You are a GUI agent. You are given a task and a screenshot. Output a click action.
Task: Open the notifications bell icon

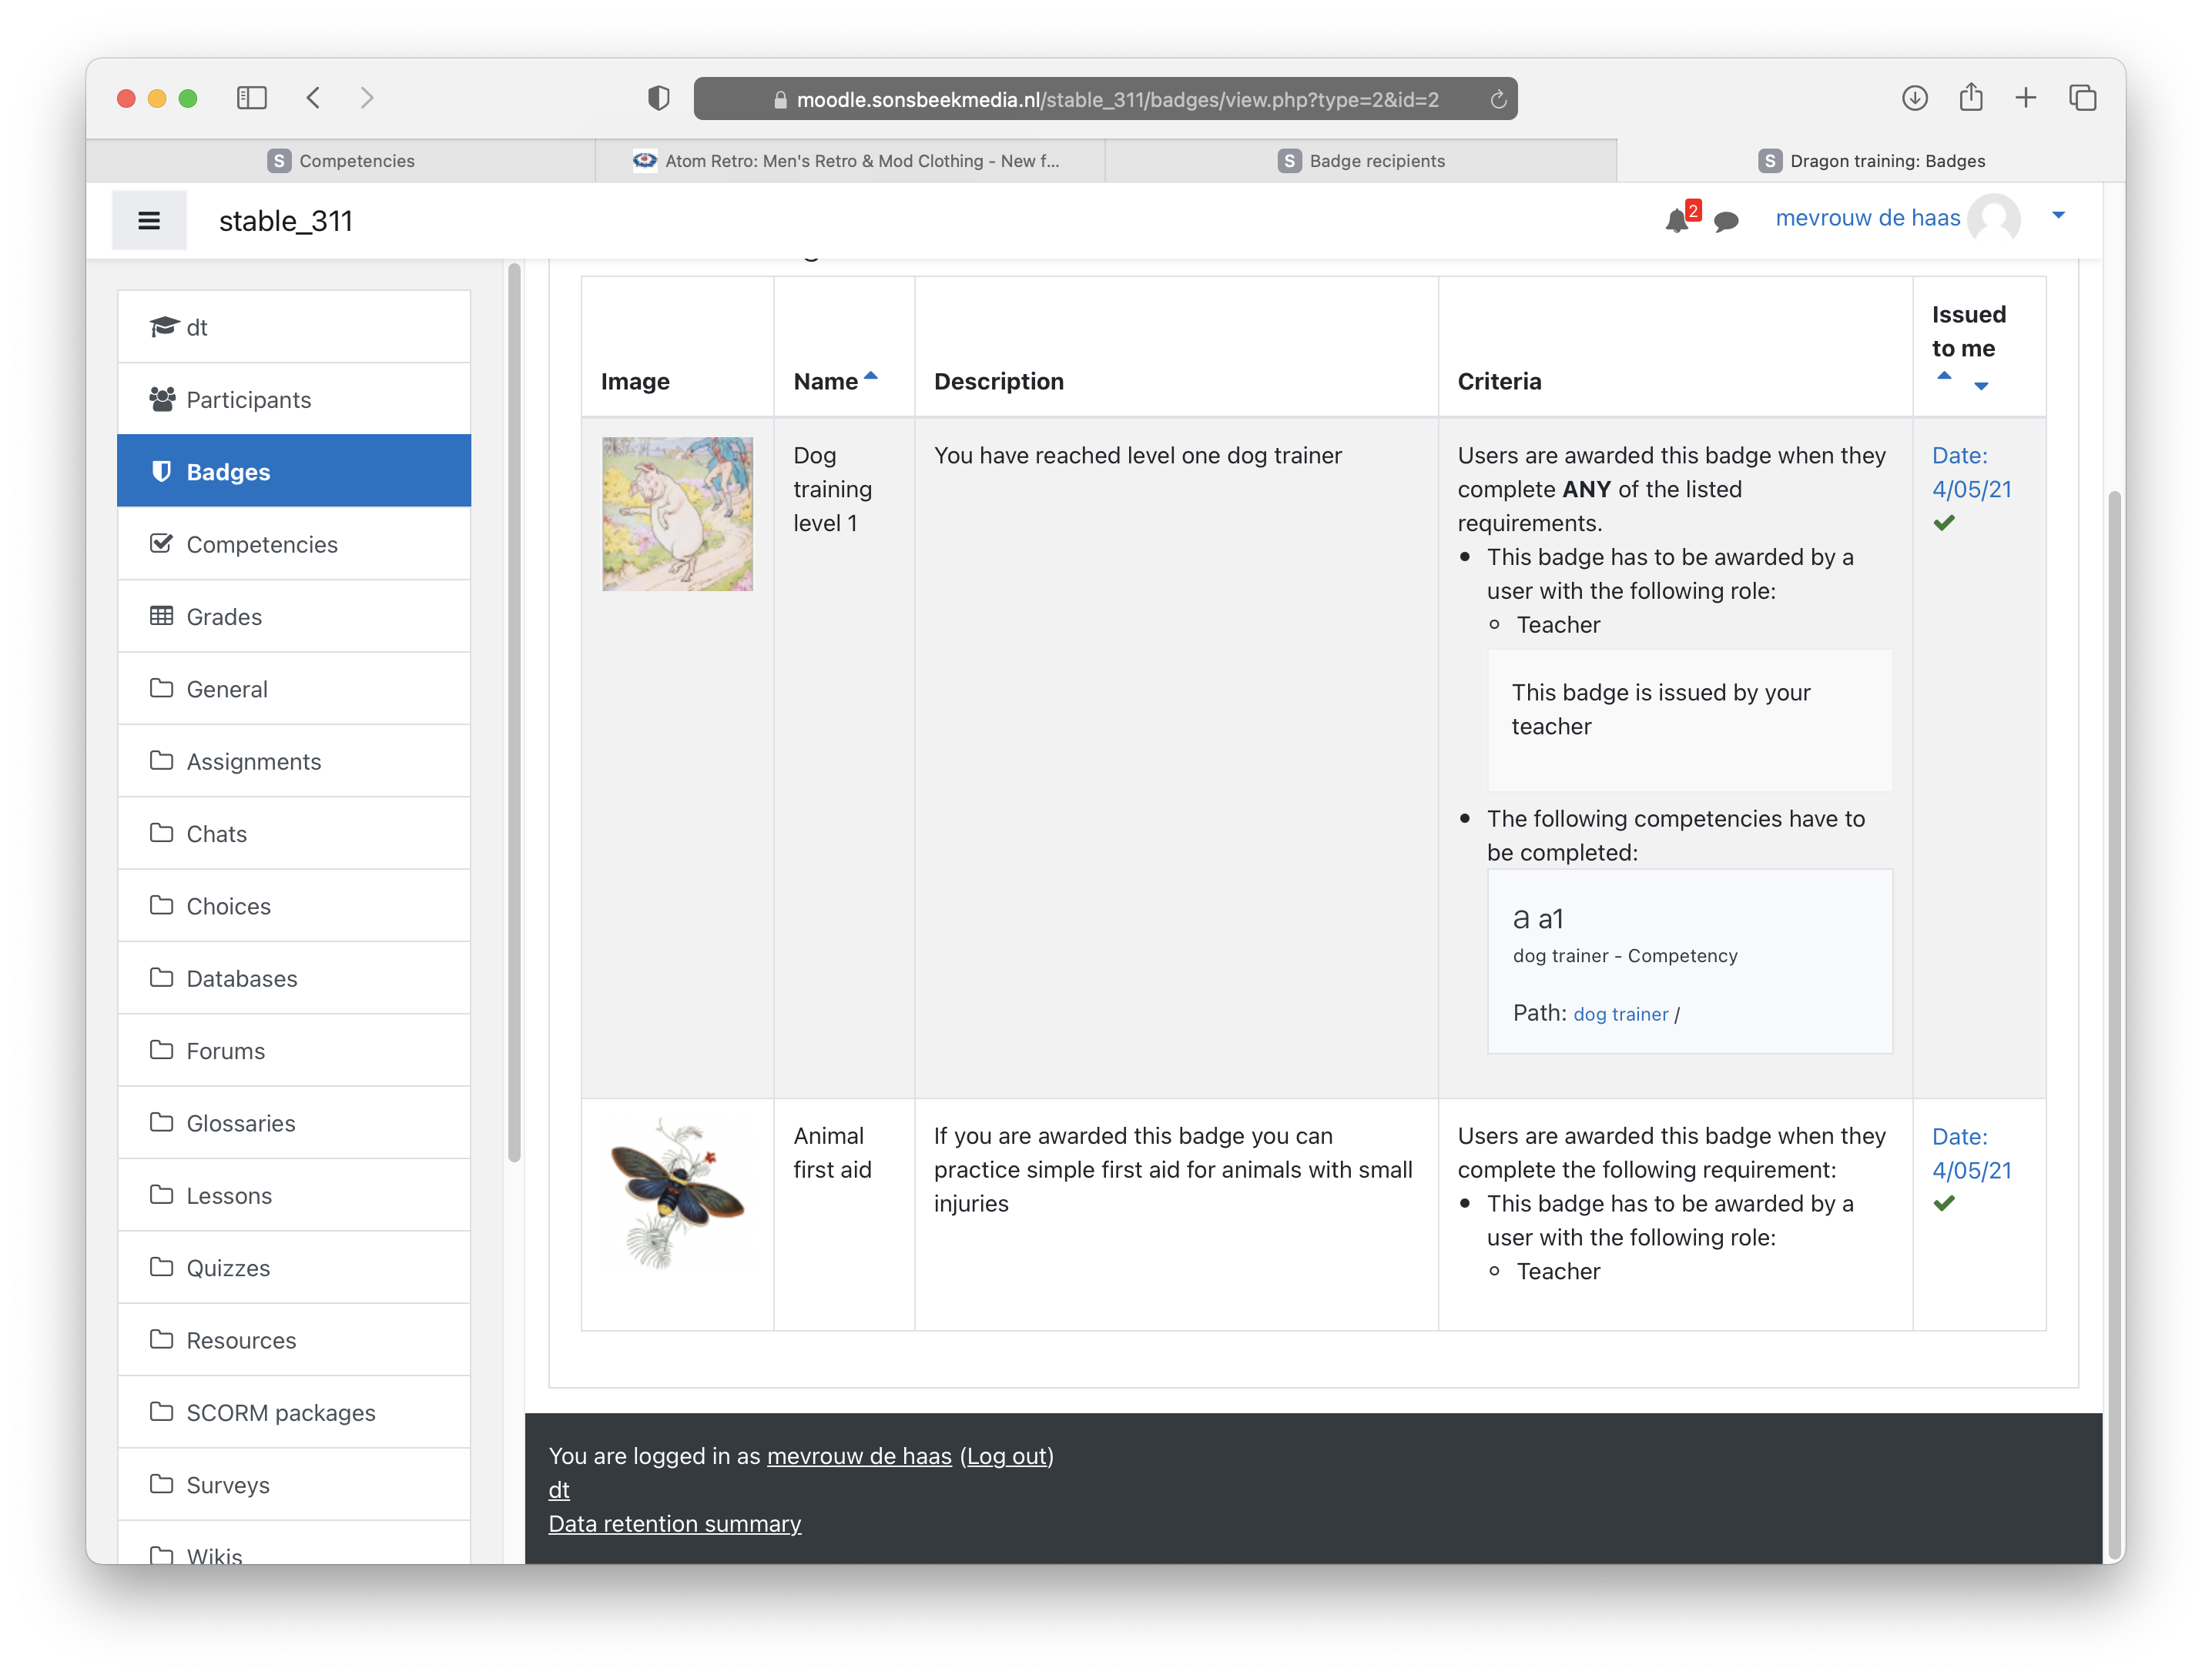tap(1677, 220)
